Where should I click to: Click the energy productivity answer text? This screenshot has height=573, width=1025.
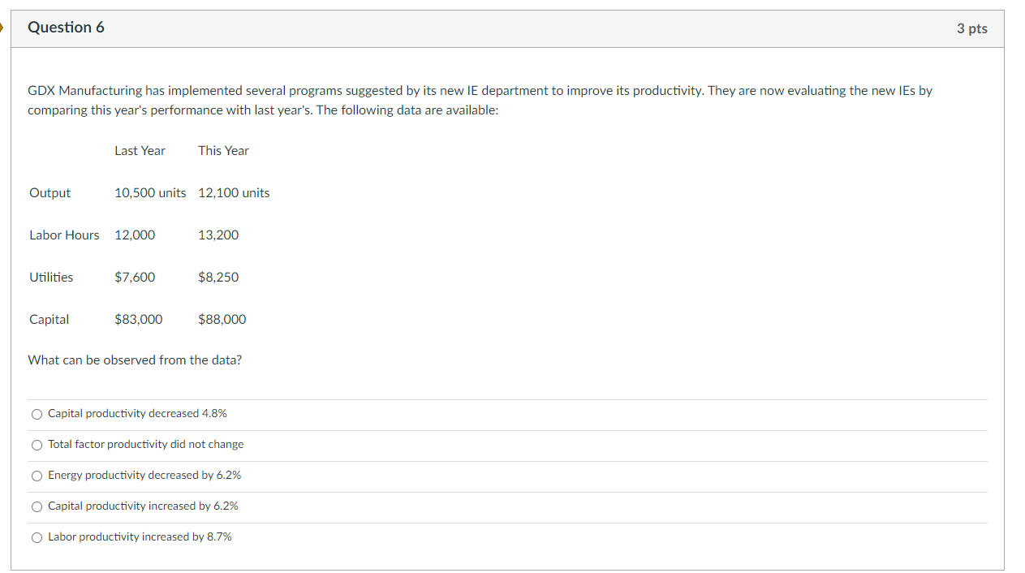point(144,476)
